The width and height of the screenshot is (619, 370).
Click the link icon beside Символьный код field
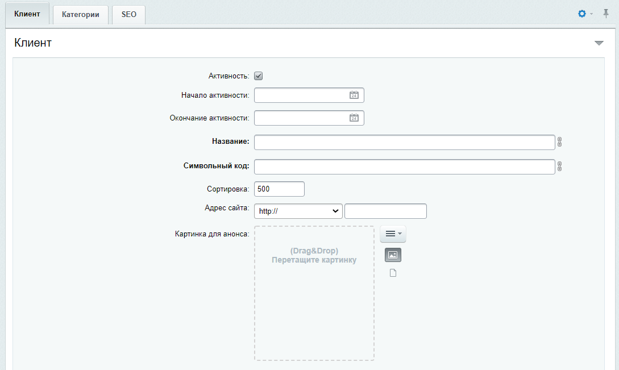[x=559, y=167]
